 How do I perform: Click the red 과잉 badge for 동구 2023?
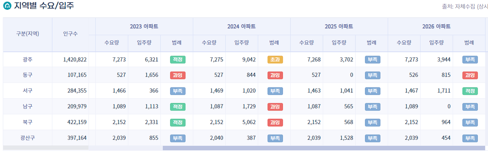click(178, 75)
